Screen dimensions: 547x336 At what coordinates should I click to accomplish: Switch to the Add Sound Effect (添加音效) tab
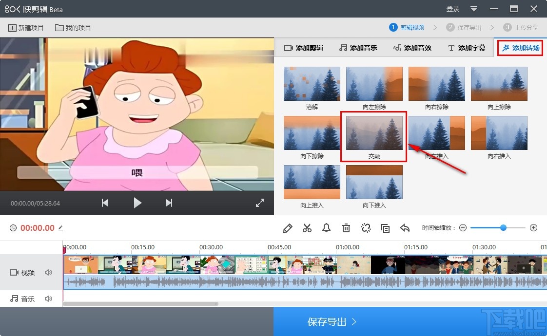412,48
